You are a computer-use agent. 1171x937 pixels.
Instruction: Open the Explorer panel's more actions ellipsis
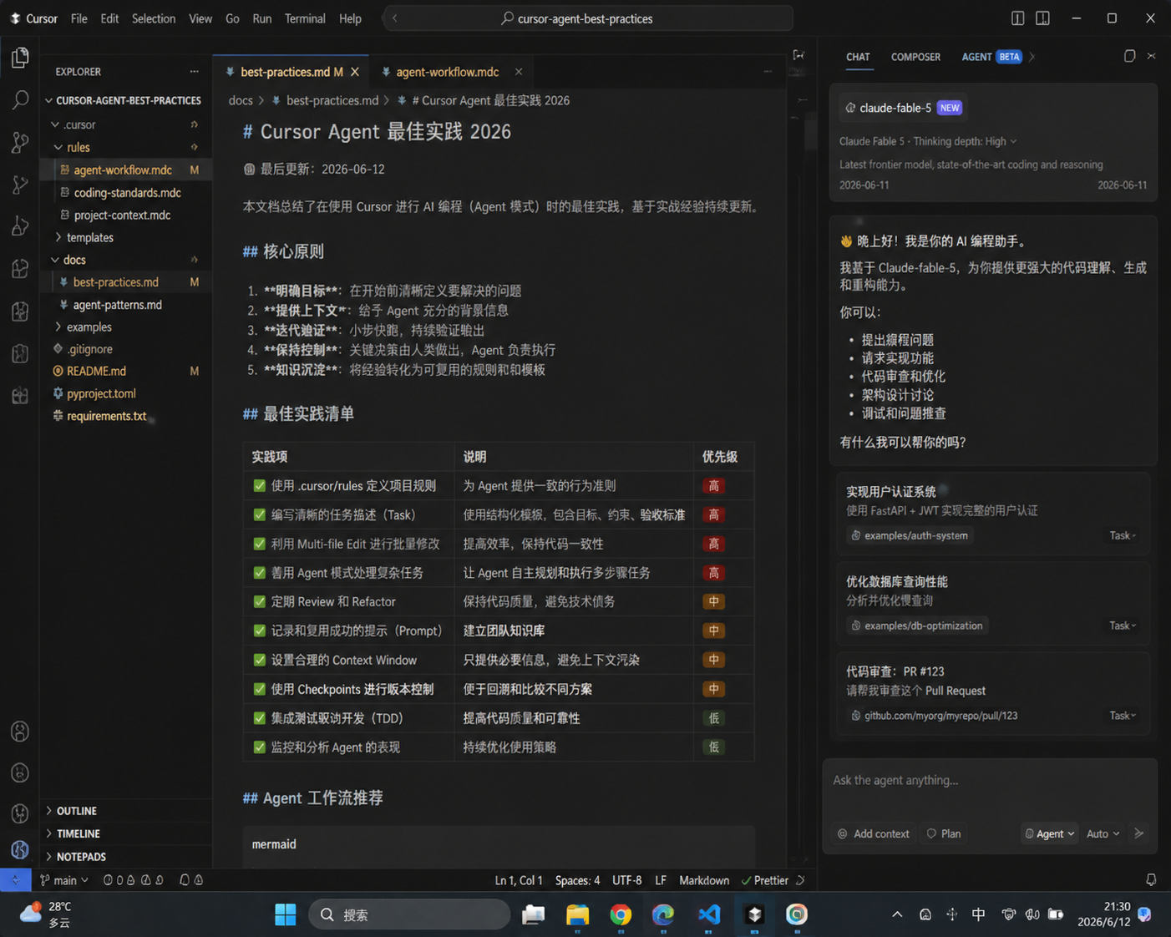(195, 72)
